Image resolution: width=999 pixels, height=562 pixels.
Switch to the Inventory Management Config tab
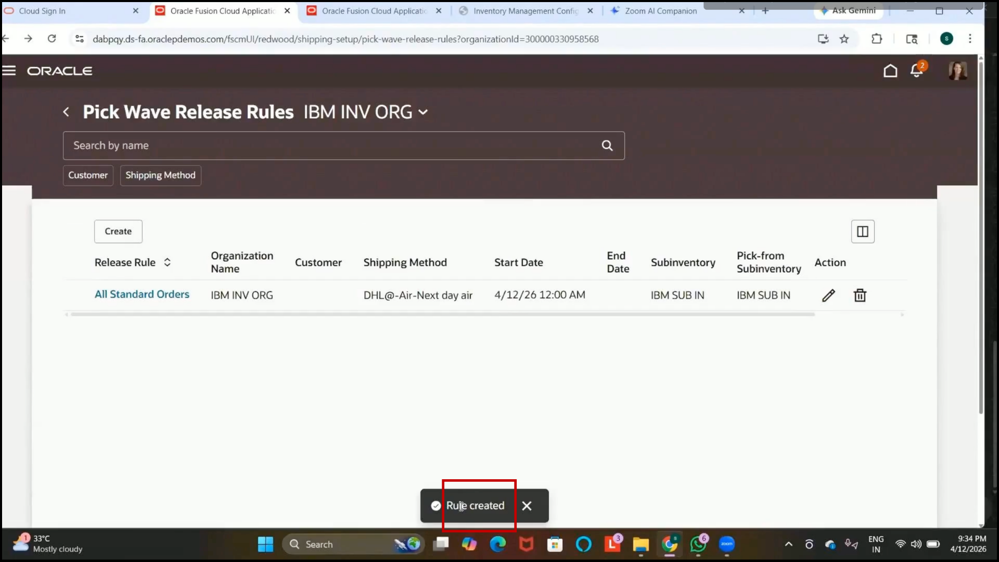click(526, 11)
